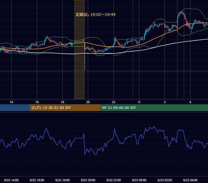
Task: Click the hour label 0 on price axis
Action: pyautogui.click(x=139, y=102)
